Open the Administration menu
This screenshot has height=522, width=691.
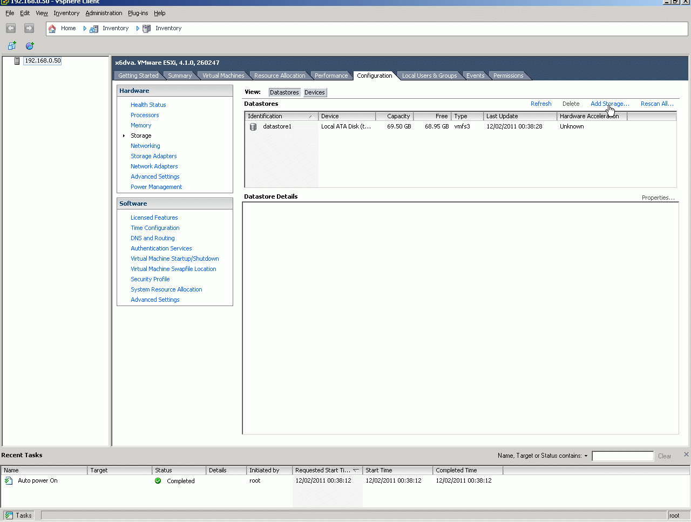(104, 13)
